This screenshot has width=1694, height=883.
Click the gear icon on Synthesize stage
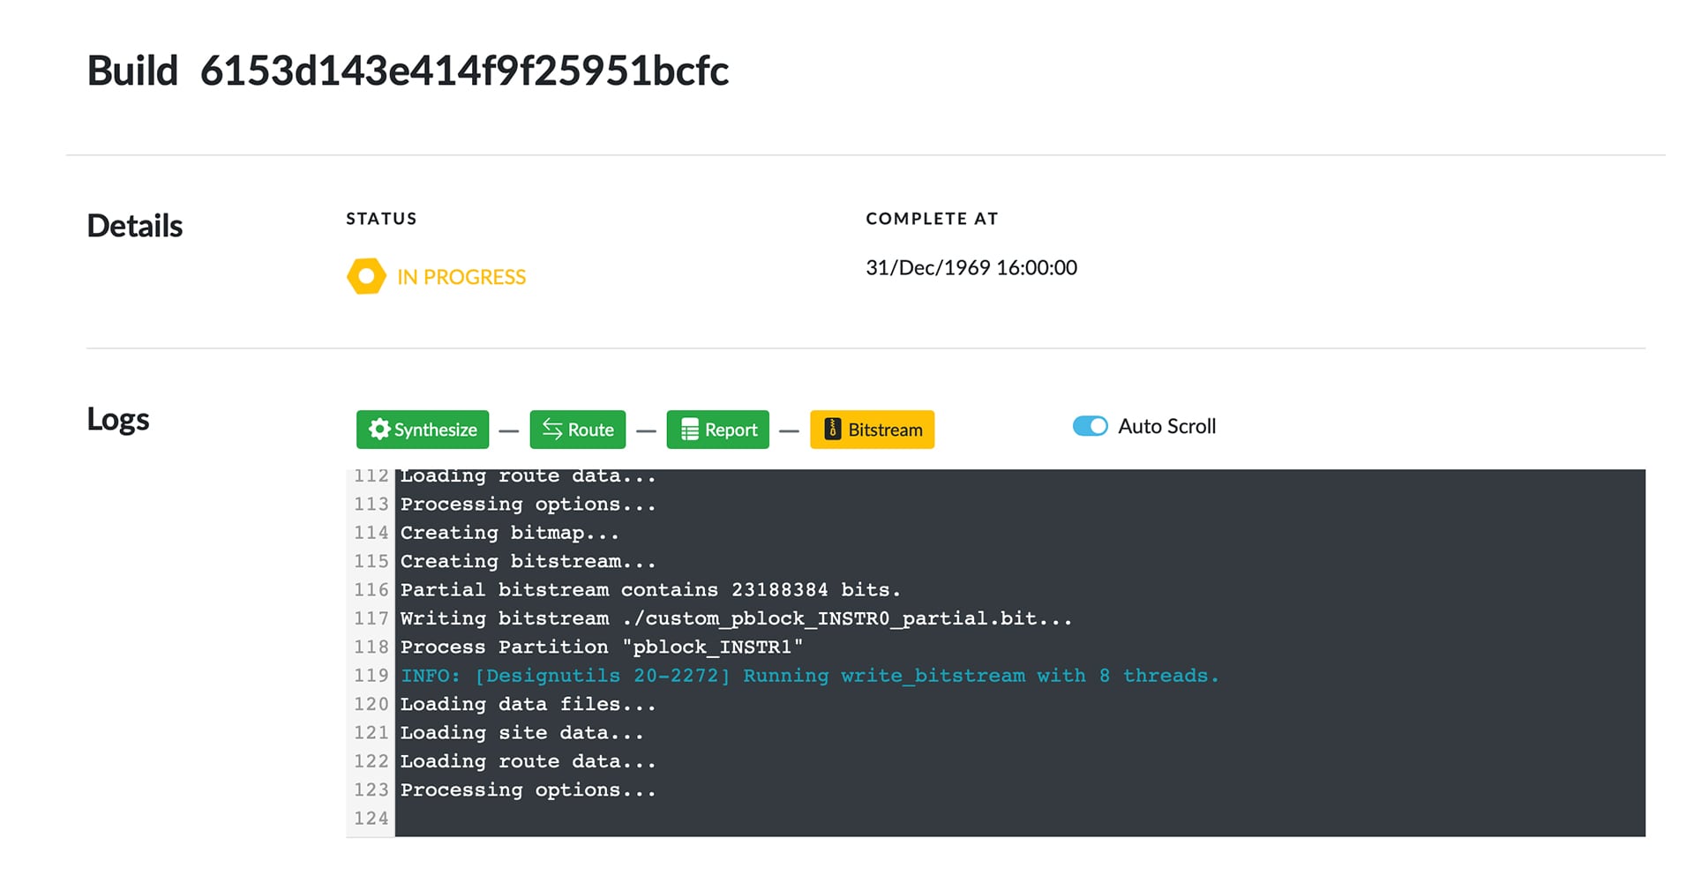coord(379,430)
